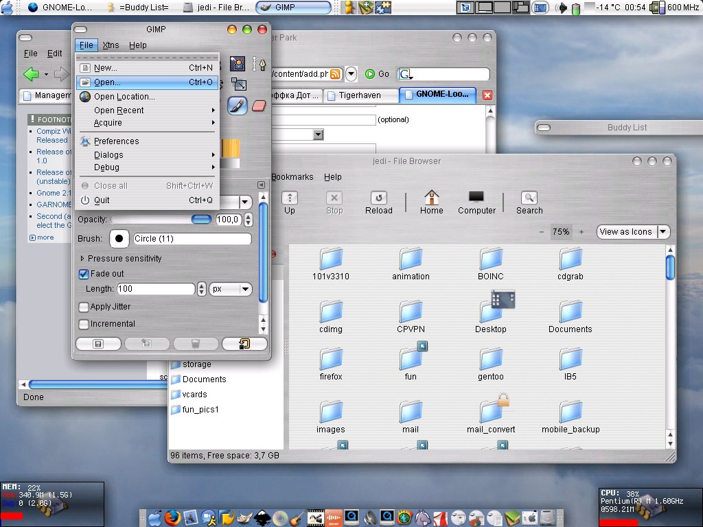
Task: Open the circle brush preview selector
Action: (x=119, y=238)
